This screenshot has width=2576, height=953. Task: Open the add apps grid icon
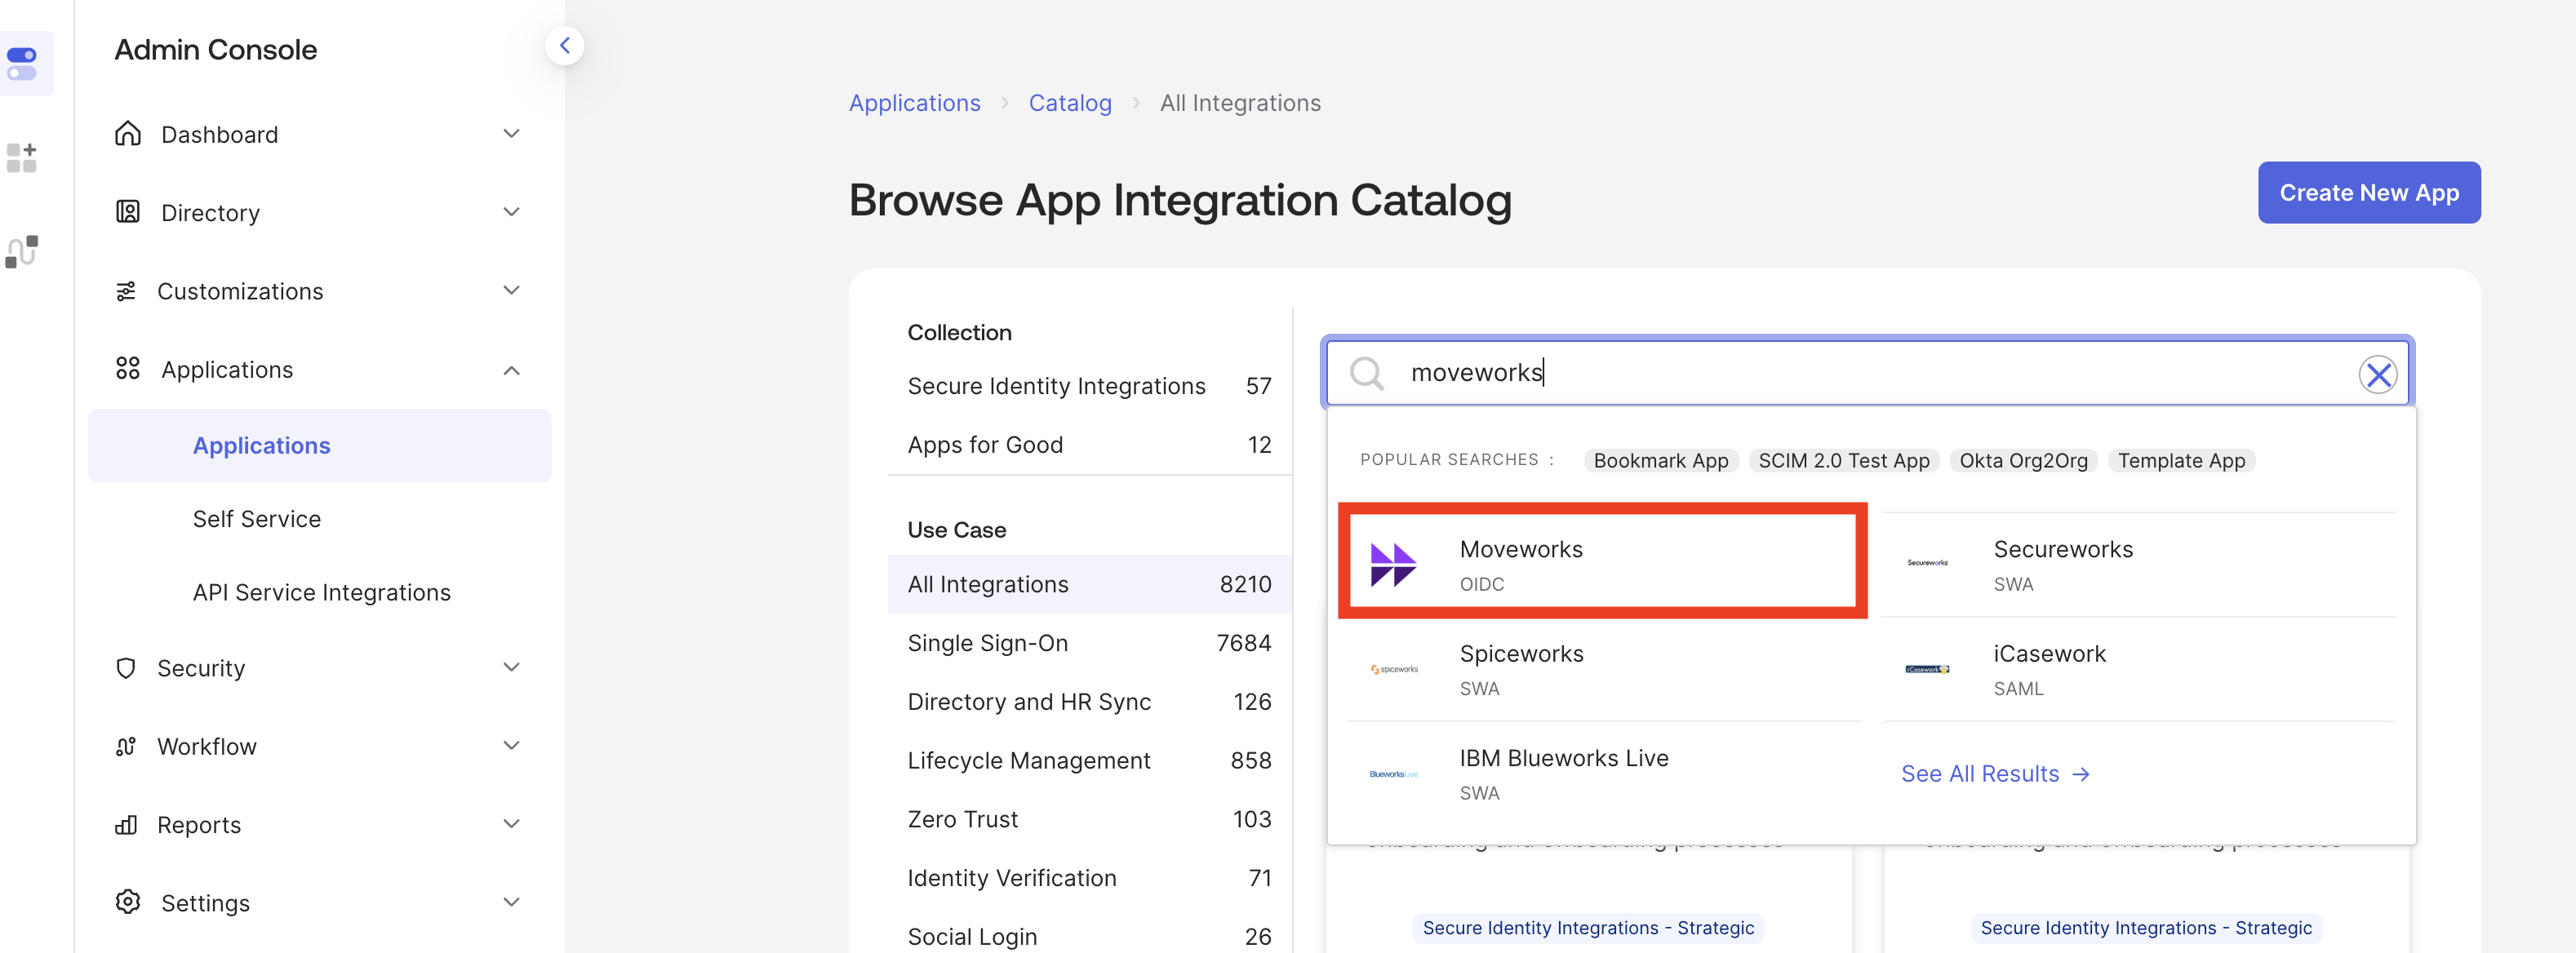tap(22, 158)
